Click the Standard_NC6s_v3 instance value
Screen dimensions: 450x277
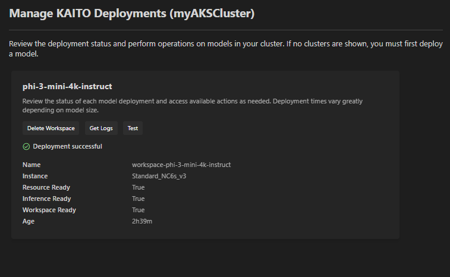[x=159, y=176]
